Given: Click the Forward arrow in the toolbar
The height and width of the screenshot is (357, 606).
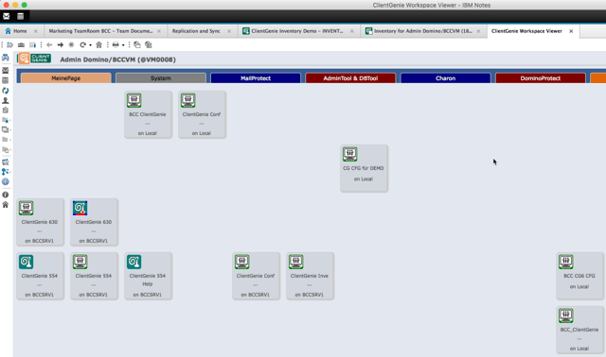Looking at the screenshot, I should [x=61, y=44].
